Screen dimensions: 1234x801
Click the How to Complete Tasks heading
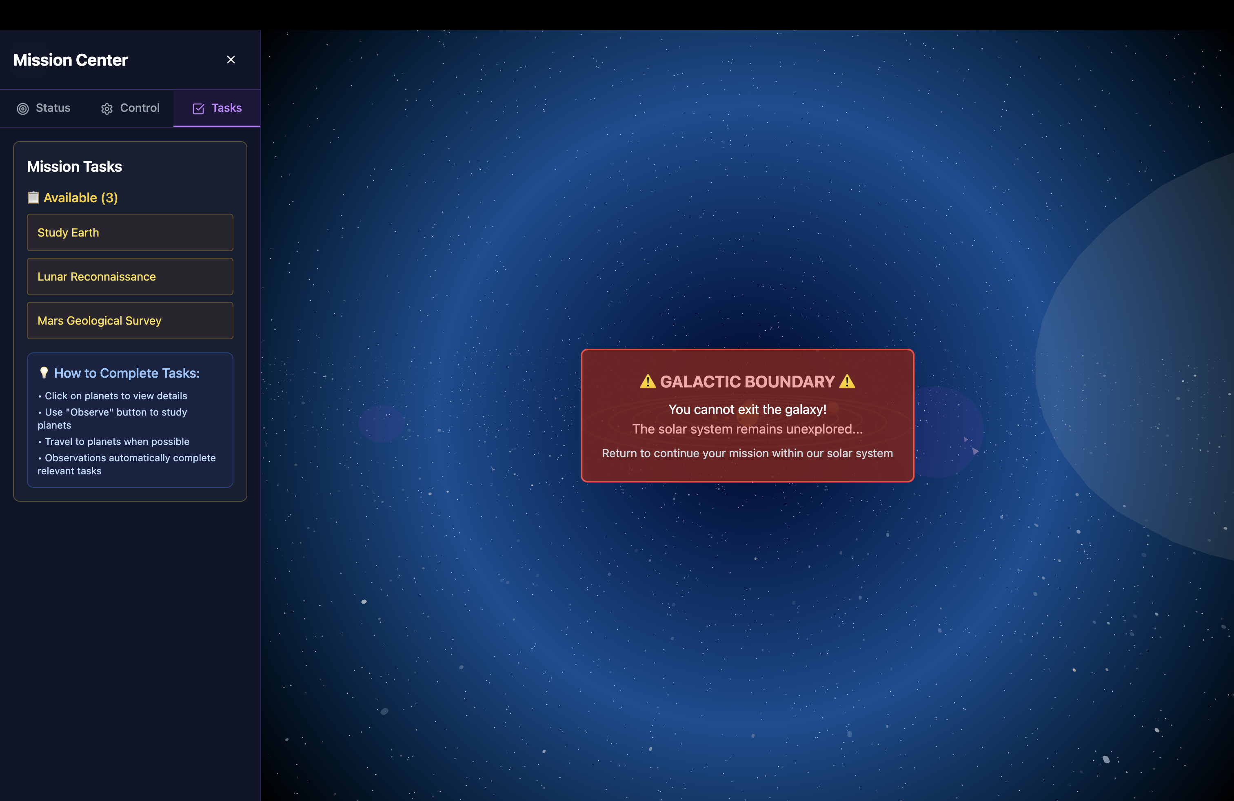pyautogui.click(x=127, y=373)
